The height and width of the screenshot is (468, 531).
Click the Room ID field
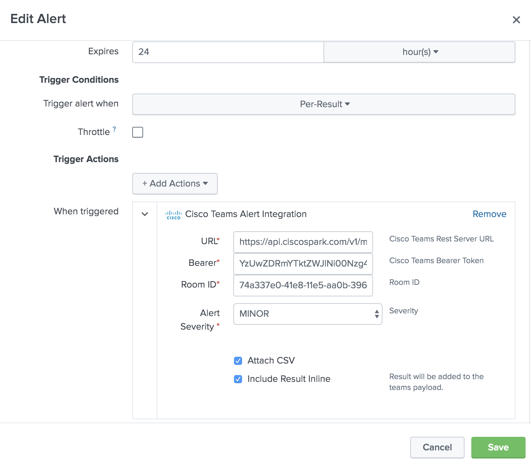(303, 285)
